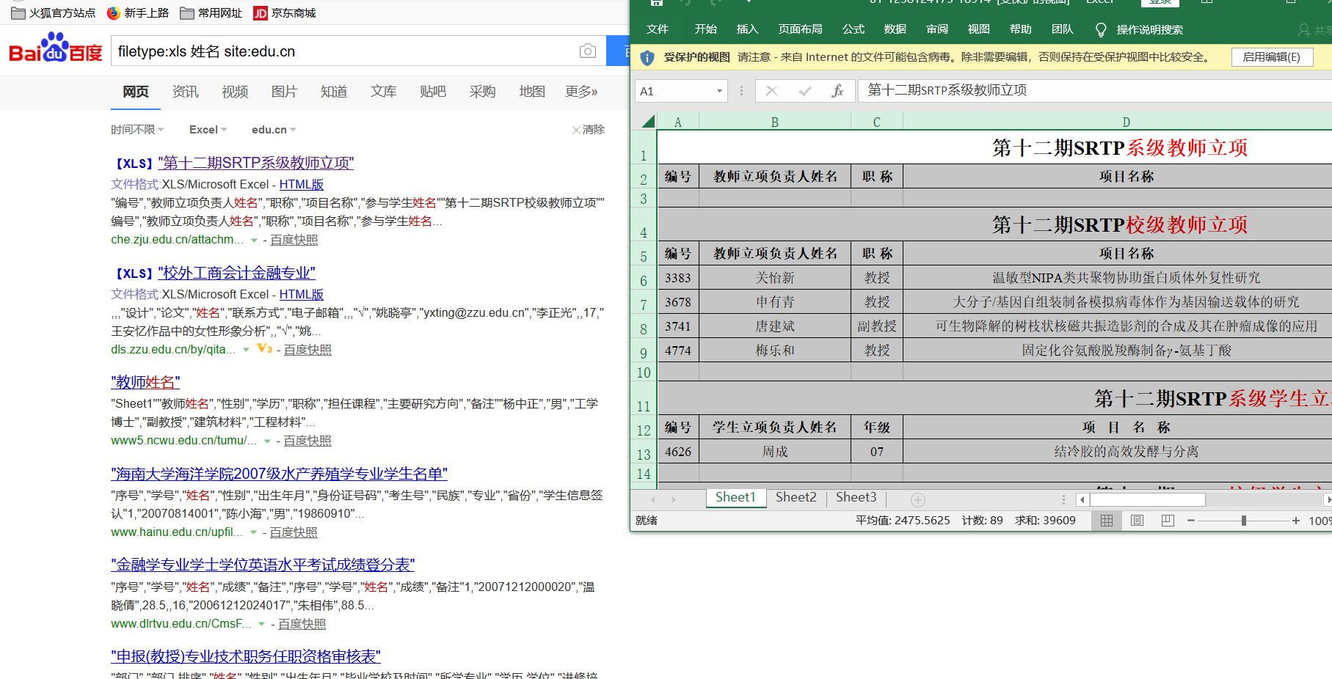Click the add new sheet plus icon
The image size is (1332, 679).
coord(917,499)
